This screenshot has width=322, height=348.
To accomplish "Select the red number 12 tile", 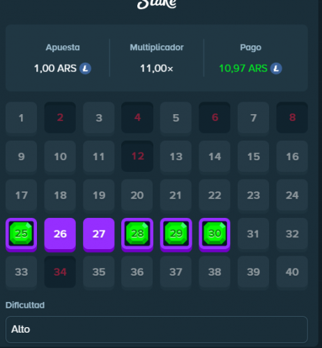I will click(137, 156).
